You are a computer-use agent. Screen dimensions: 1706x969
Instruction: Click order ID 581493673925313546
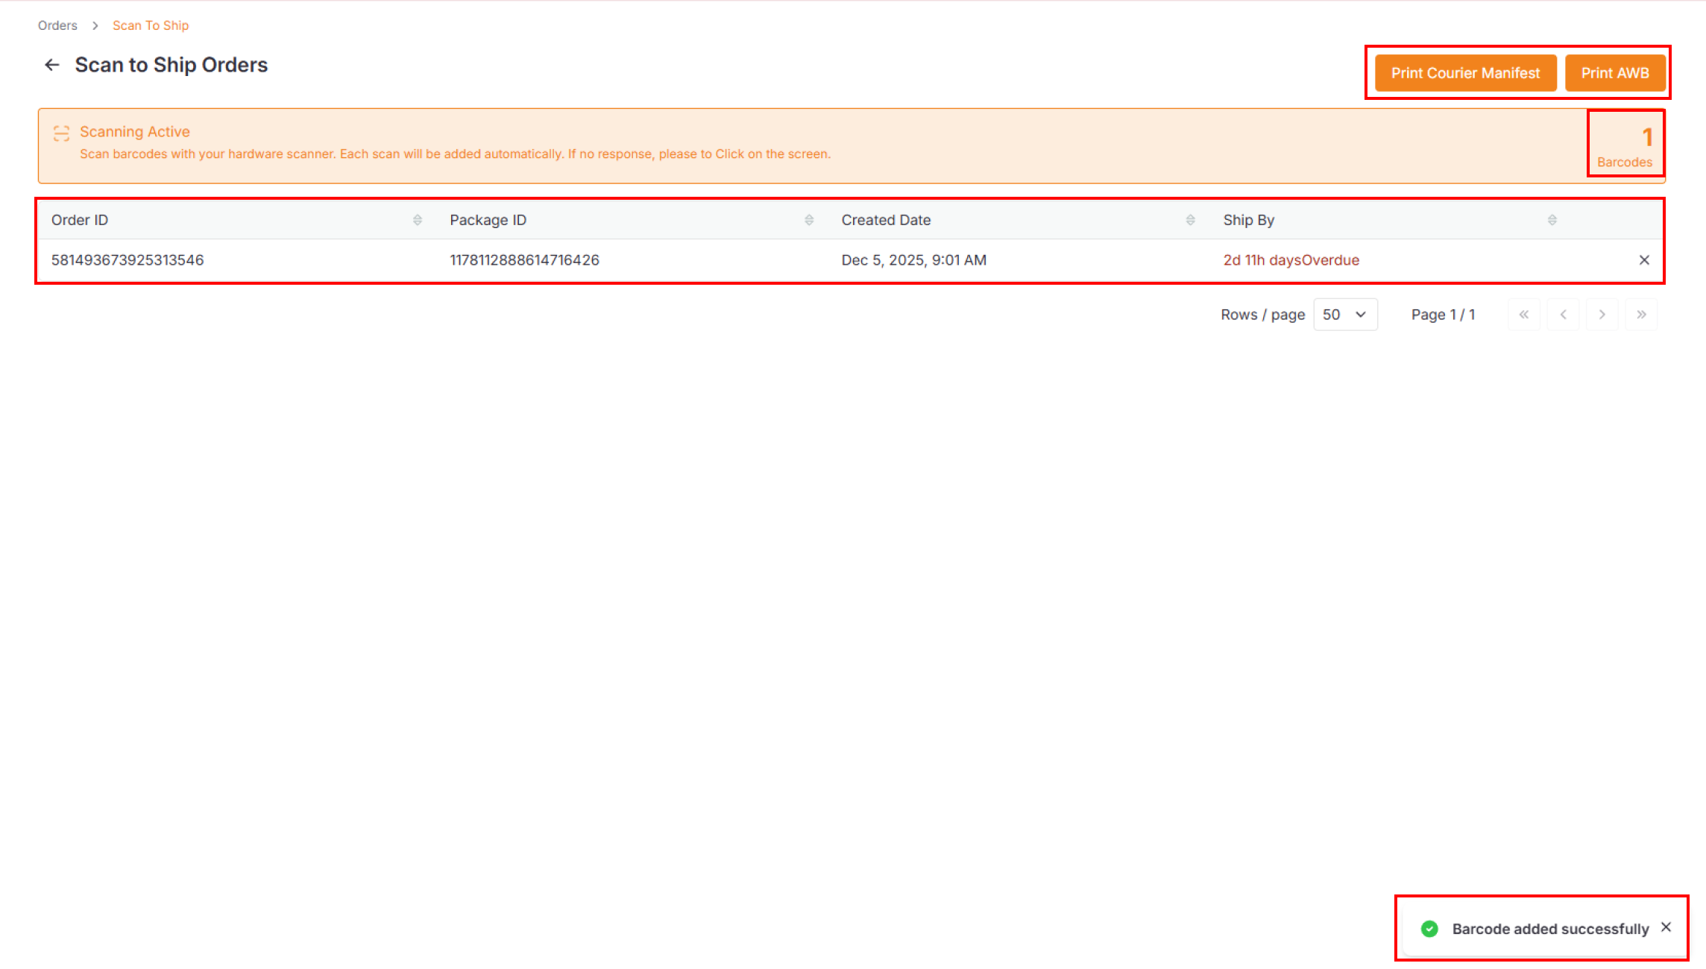click(128, 260)
